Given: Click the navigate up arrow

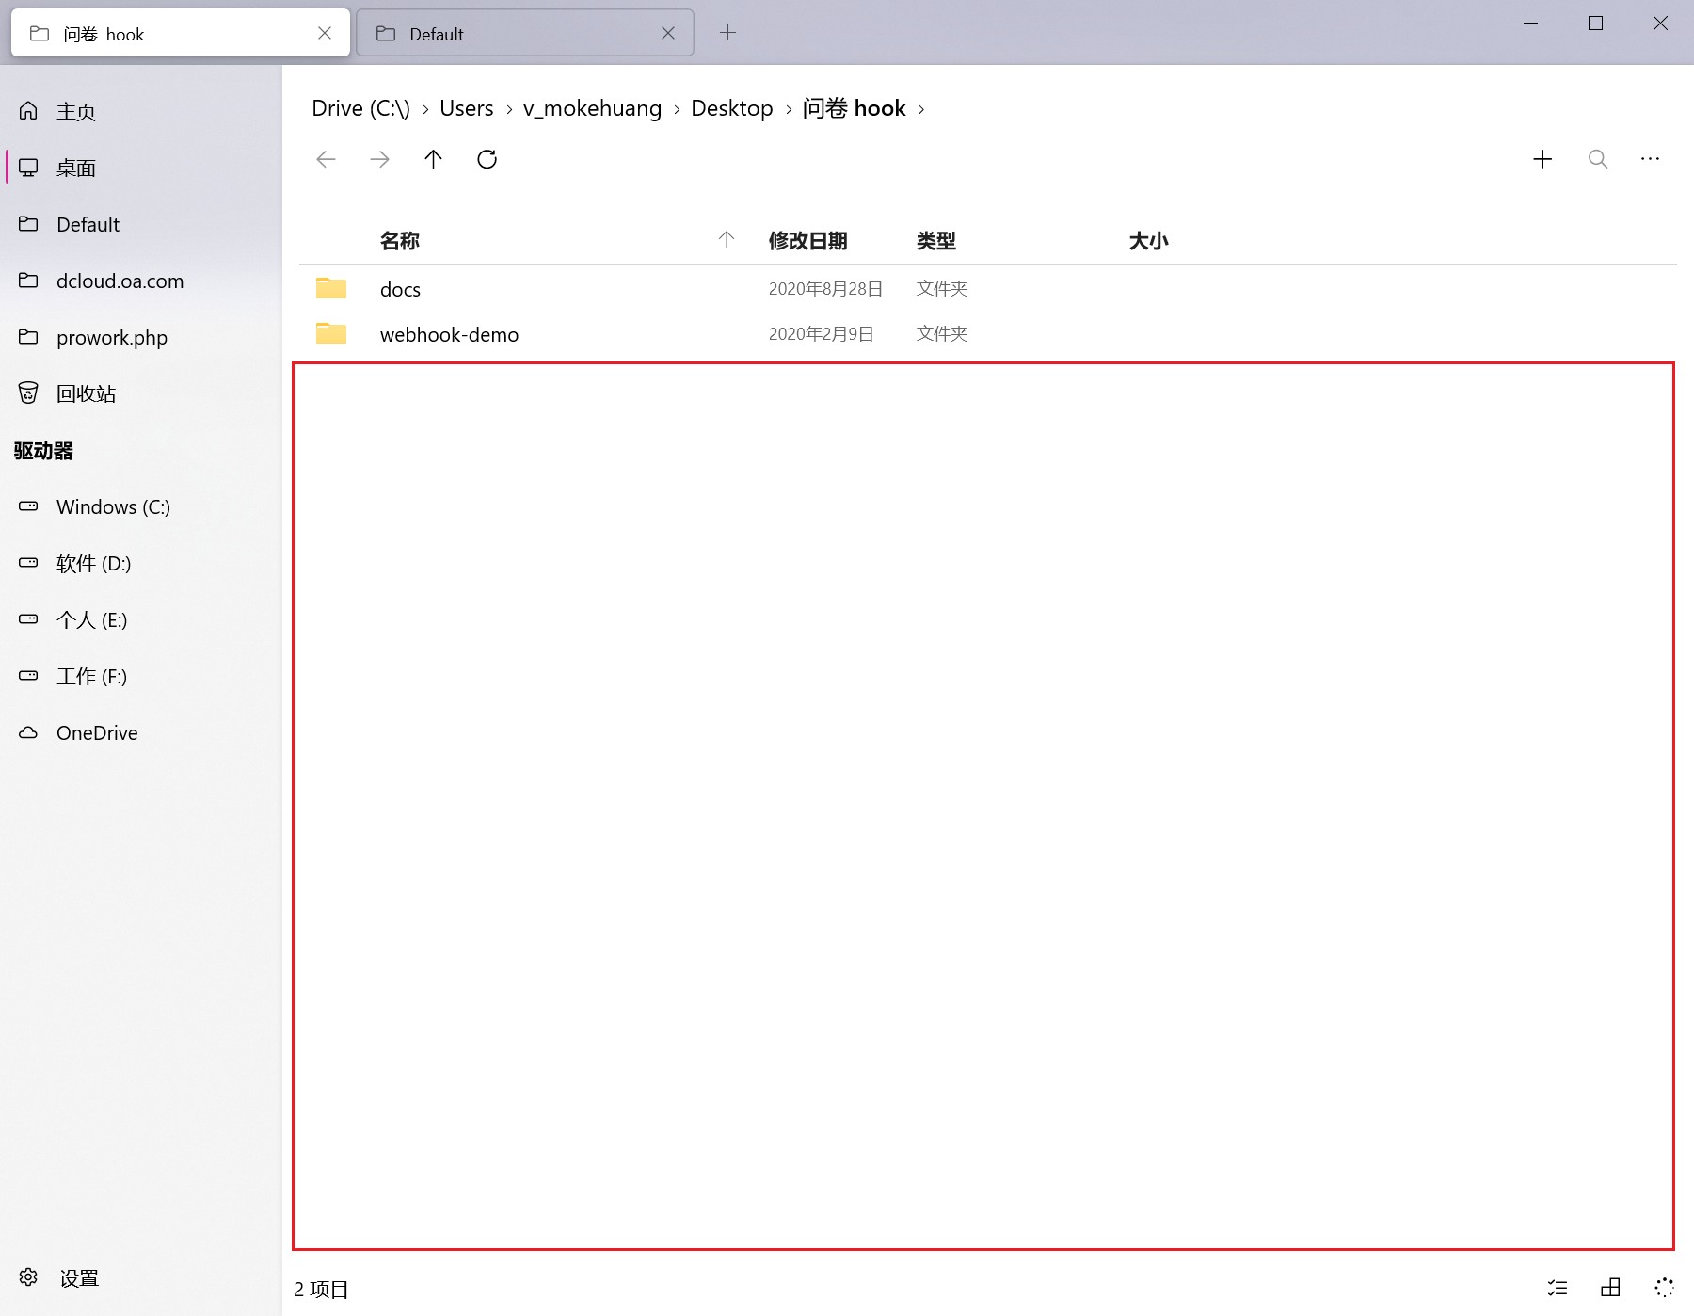Looking at the screenshot, I should click(433, 159).
